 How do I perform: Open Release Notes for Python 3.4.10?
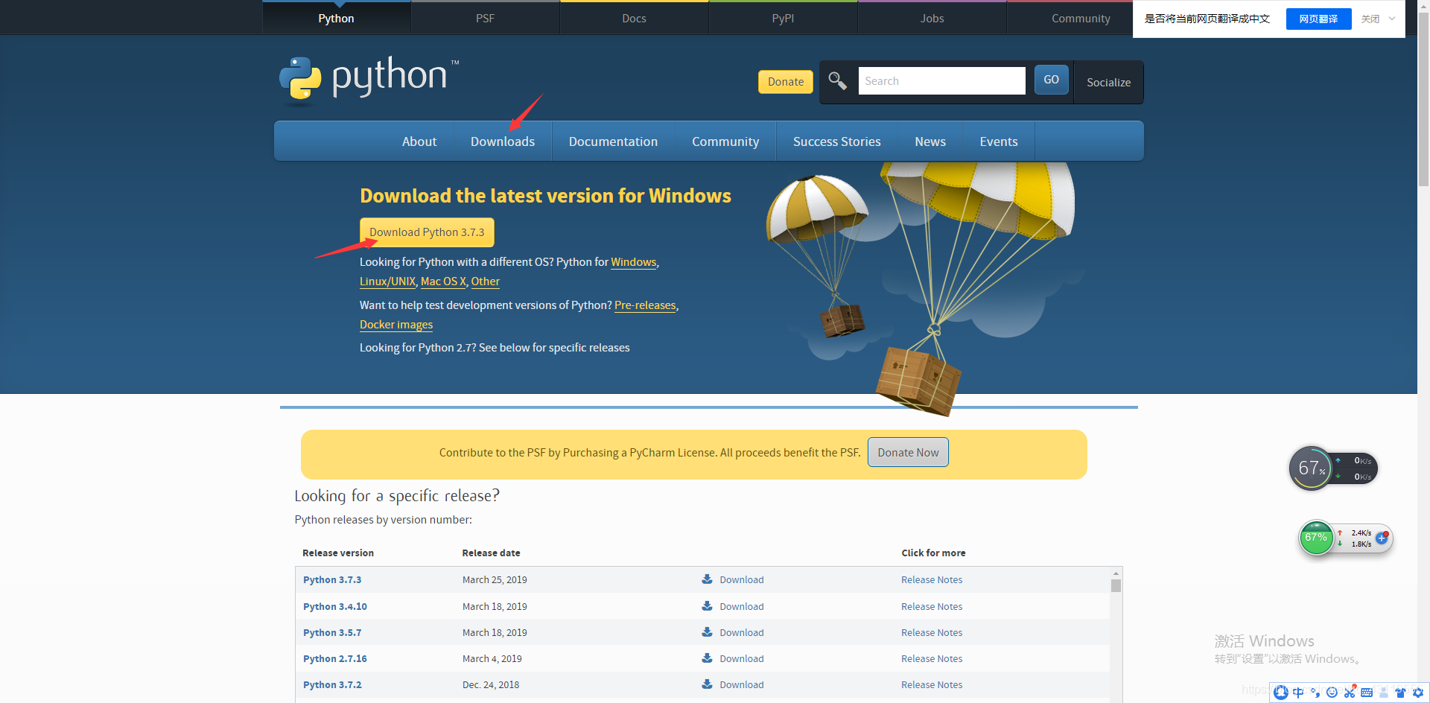[932, 606]
